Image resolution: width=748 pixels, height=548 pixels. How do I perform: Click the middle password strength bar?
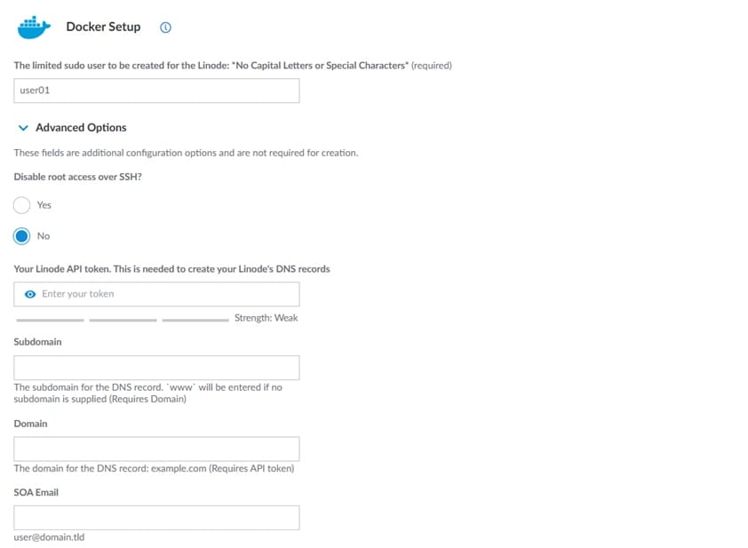pyautogui.click(x=123, y=319)
